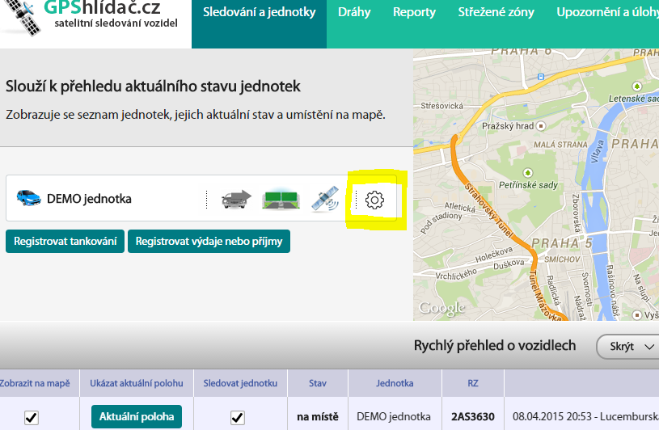This screenshot has width=659, height=430.
Task: Click the gray car with arrow icon
Action: pyautogui.click(x=237, y=199)
